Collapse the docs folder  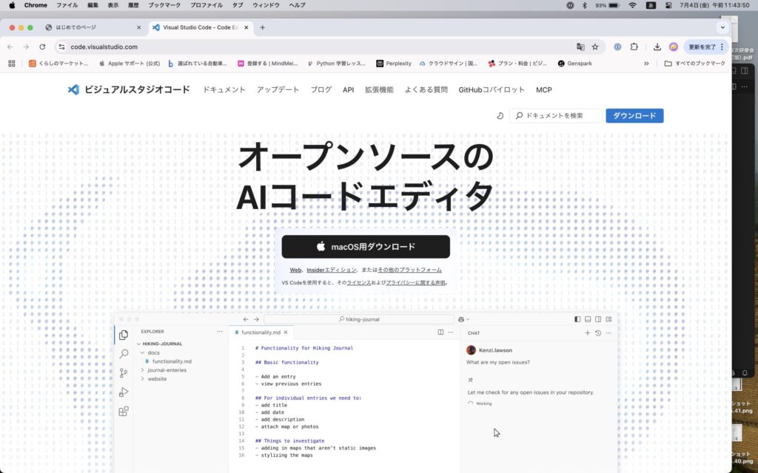tap(143, 353)
